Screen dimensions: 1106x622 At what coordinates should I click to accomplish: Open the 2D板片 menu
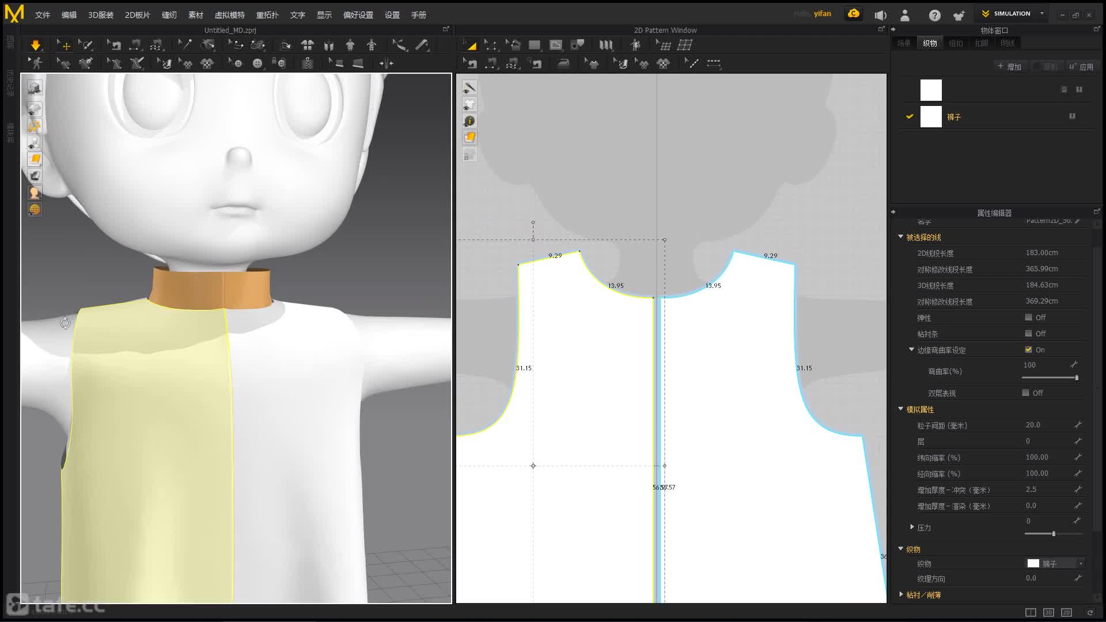pyautogui.click(x=138, y=15)
